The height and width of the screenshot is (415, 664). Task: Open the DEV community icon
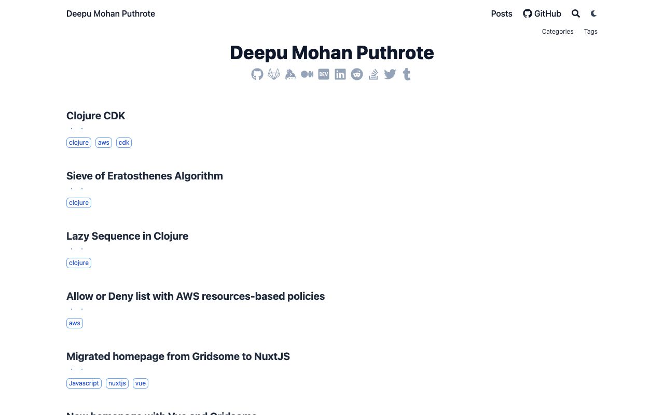[324, 74]
